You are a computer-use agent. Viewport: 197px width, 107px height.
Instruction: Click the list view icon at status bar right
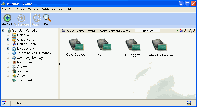189,103
